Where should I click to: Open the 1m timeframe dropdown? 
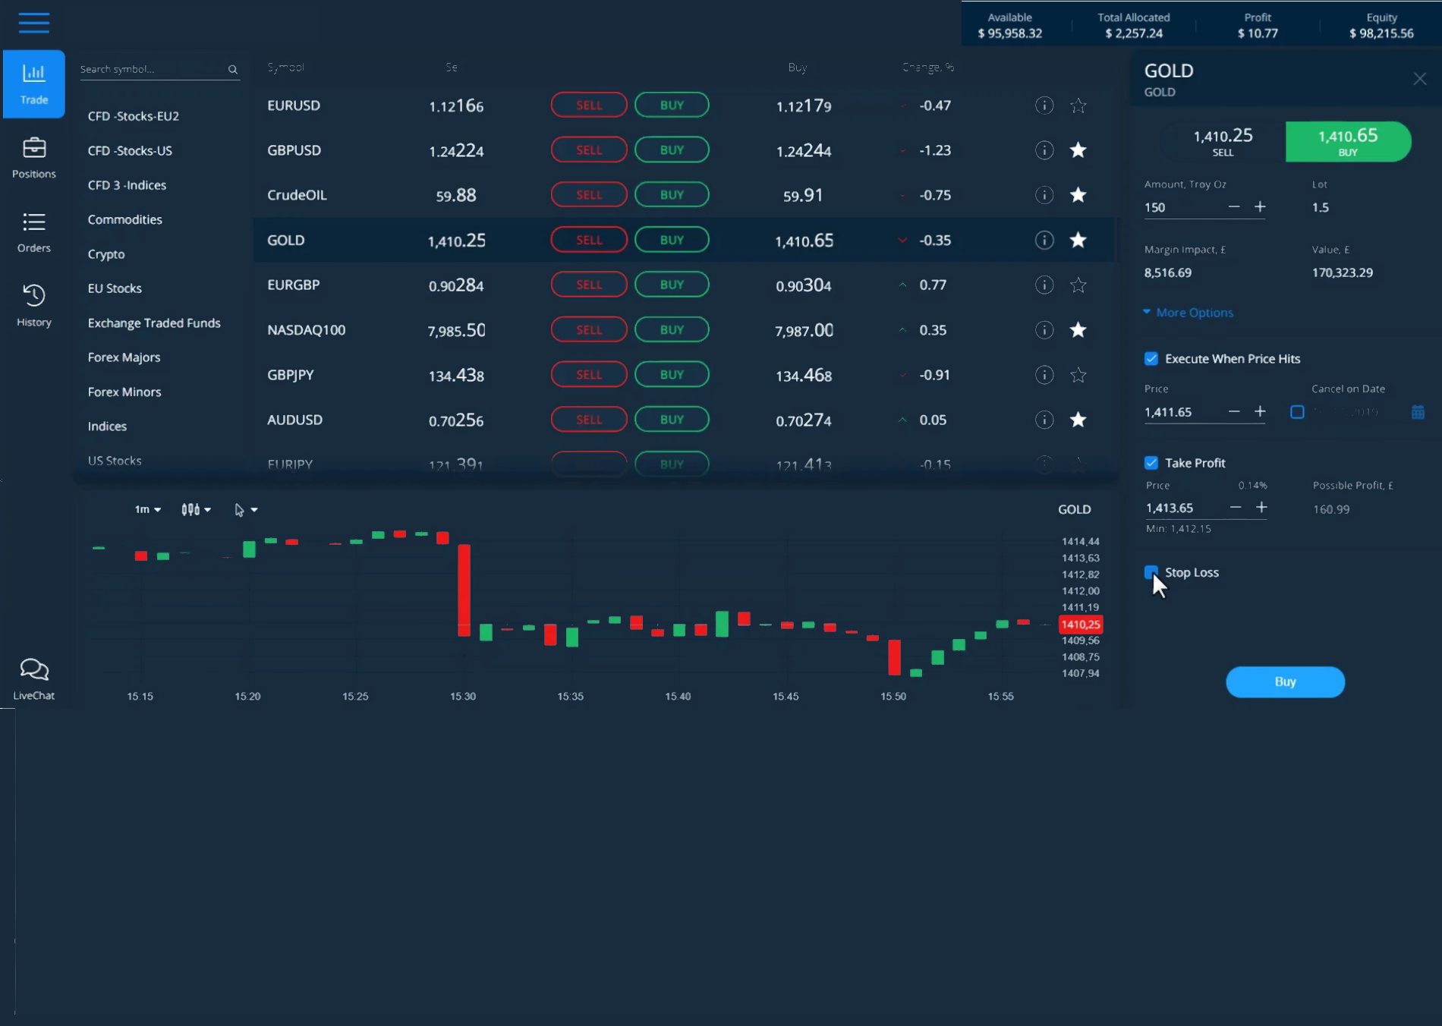[x=147, y=510]
